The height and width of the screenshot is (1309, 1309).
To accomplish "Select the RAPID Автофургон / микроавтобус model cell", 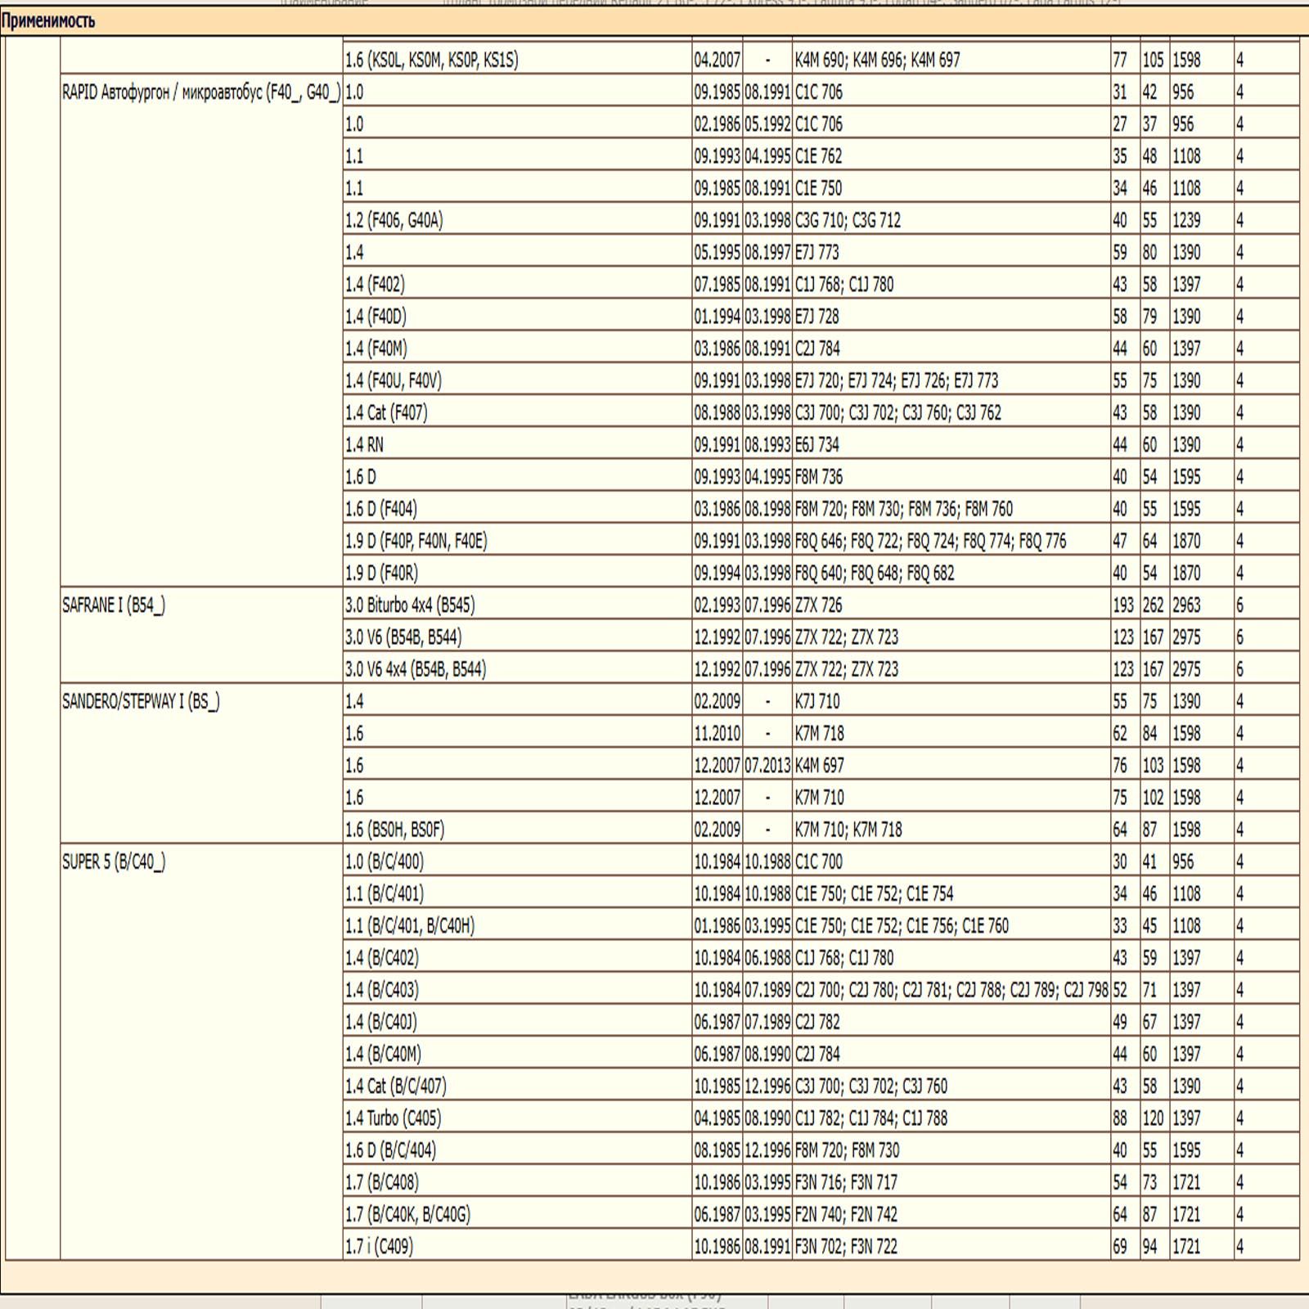I will coord(200,92).
